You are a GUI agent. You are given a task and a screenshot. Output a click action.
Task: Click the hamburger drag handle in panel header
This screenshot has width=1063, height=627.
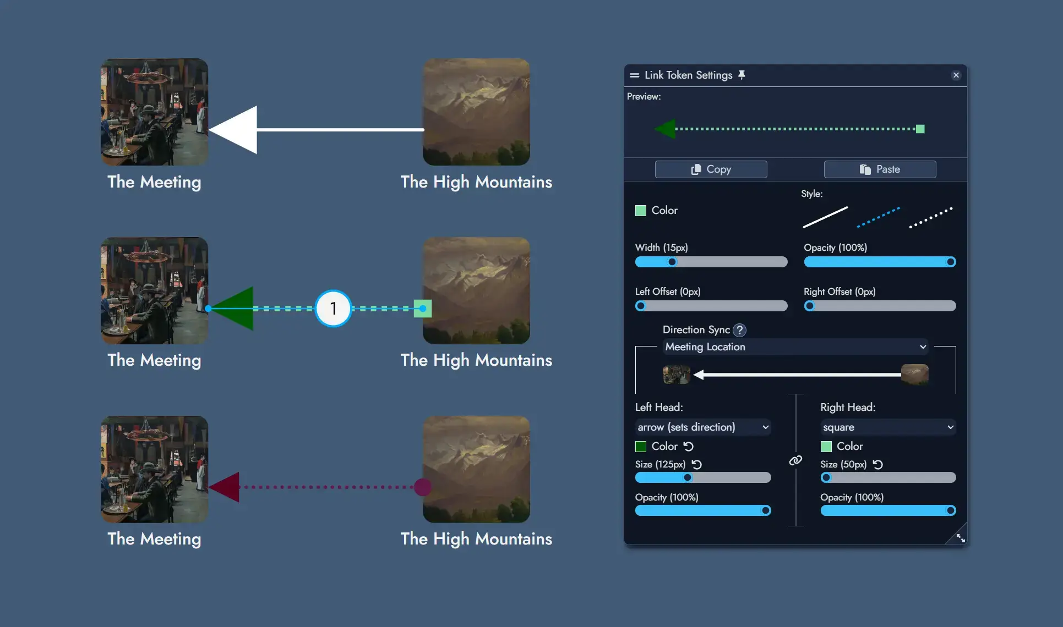point(634,75)
